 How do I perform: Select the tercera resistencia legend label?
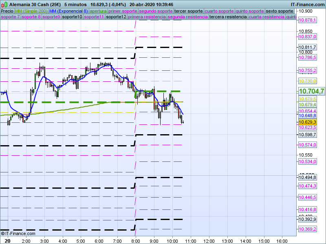(x=228, y=17)
